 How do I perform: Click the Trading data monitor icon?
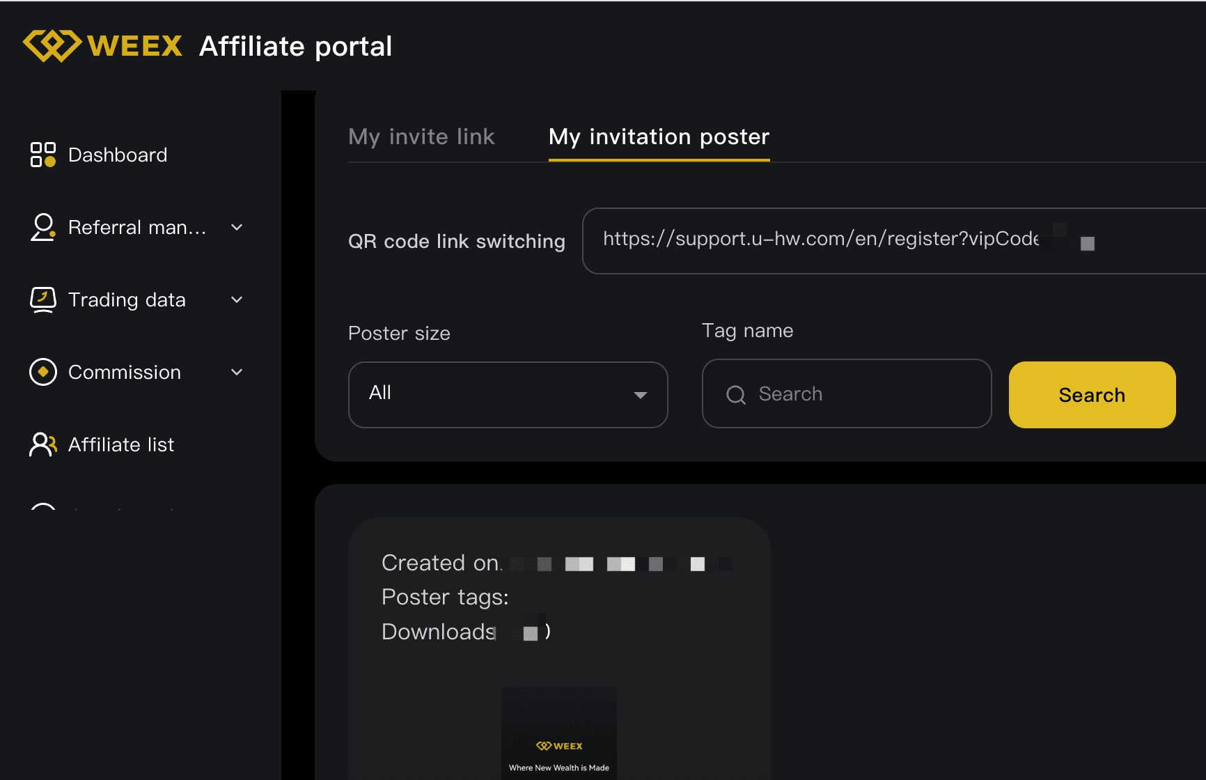[42, 299]
